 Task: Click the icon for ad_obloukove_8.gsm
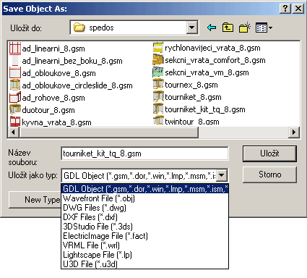pyautogui.click(x=15, y=72)
